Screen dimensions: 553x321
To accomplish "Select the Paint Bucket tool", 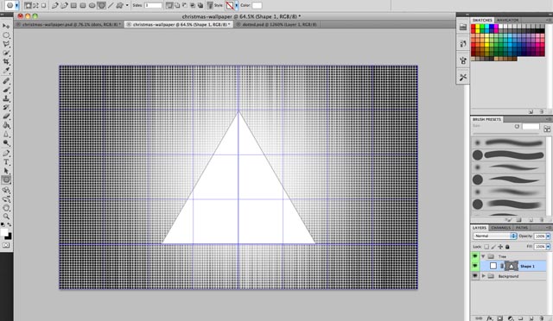I will [6, 125].
